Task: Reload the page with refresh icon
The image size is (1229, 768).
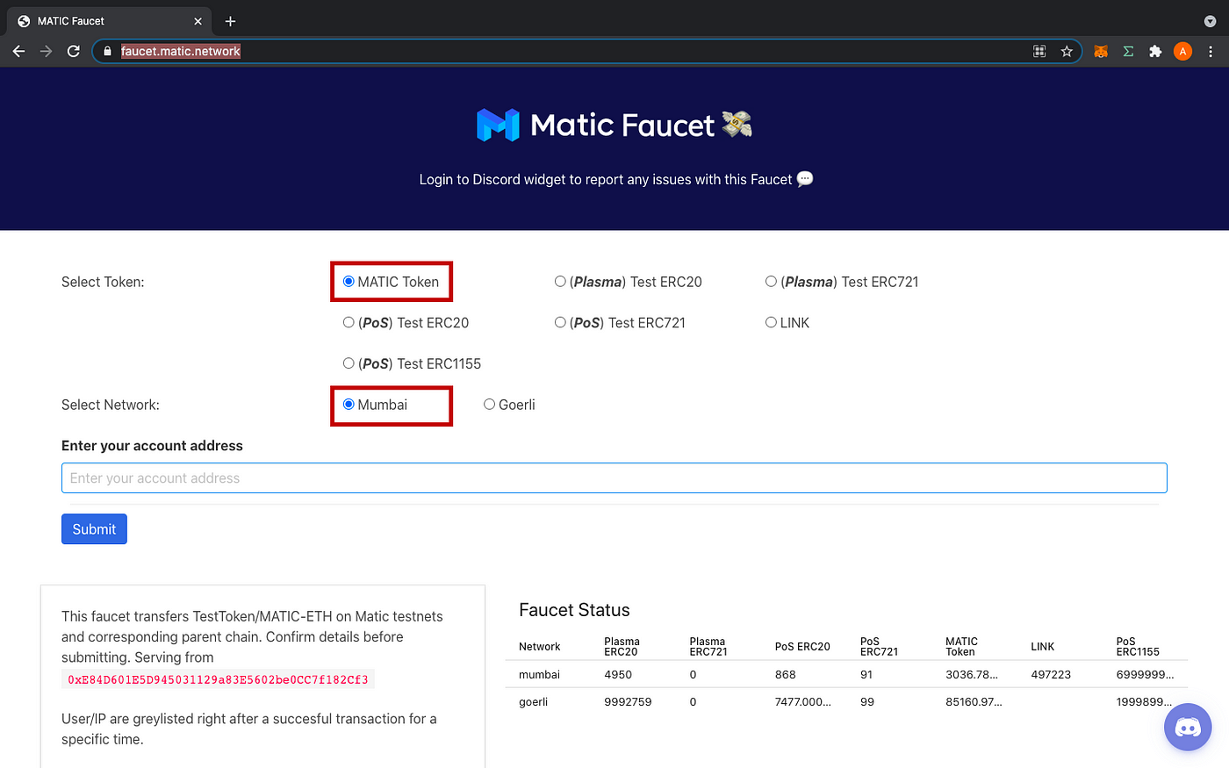Action: 74,52
